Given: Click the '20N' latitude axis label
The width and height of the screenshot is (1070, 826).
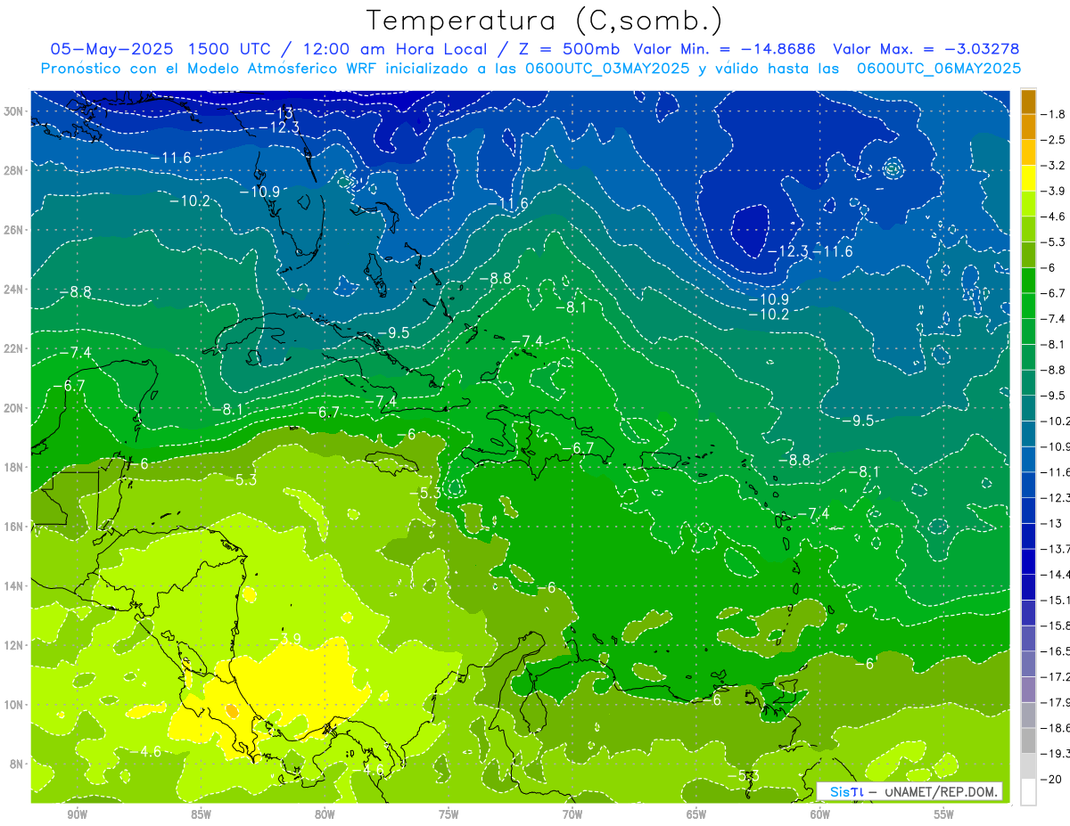Looking at the screenshot, I should pos(14,408).
